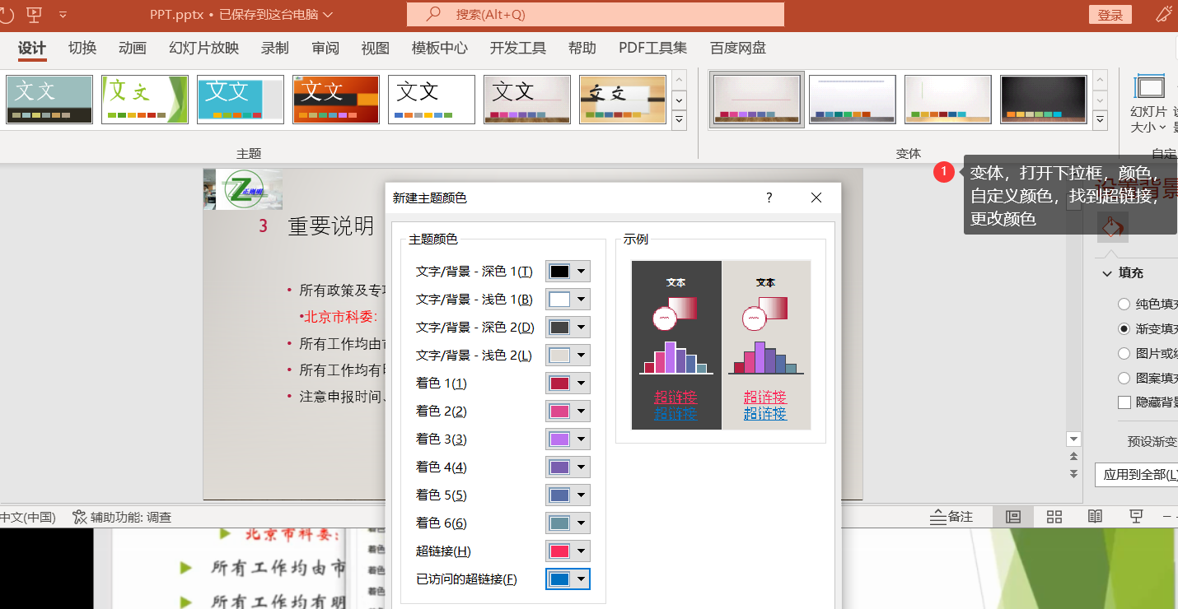Start slideshow from beginning in quick access toolbar

[x=35, y=14]
